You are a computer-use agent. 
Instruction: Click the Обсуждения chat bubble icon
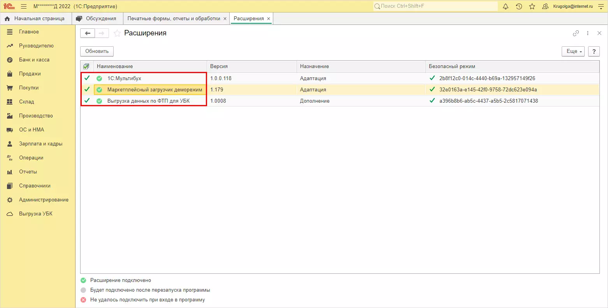click(x=79, y=19)
